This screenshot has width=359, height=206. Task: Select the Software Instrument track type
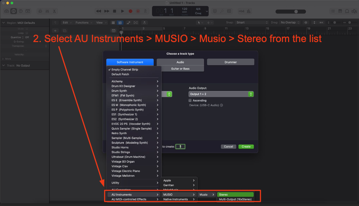tap(130, 62)
